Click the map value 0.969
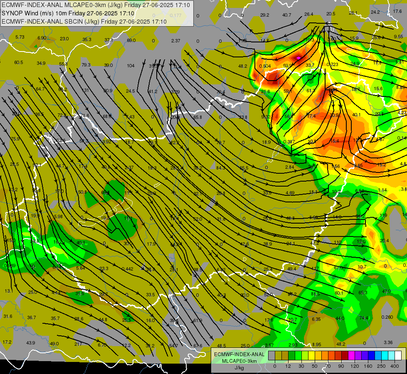Viewport: 407px width, 374px height. pos(10,266)
